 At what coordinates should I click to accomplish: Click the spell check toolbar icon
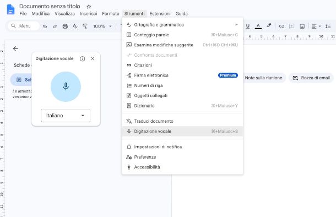coord(75,26)
